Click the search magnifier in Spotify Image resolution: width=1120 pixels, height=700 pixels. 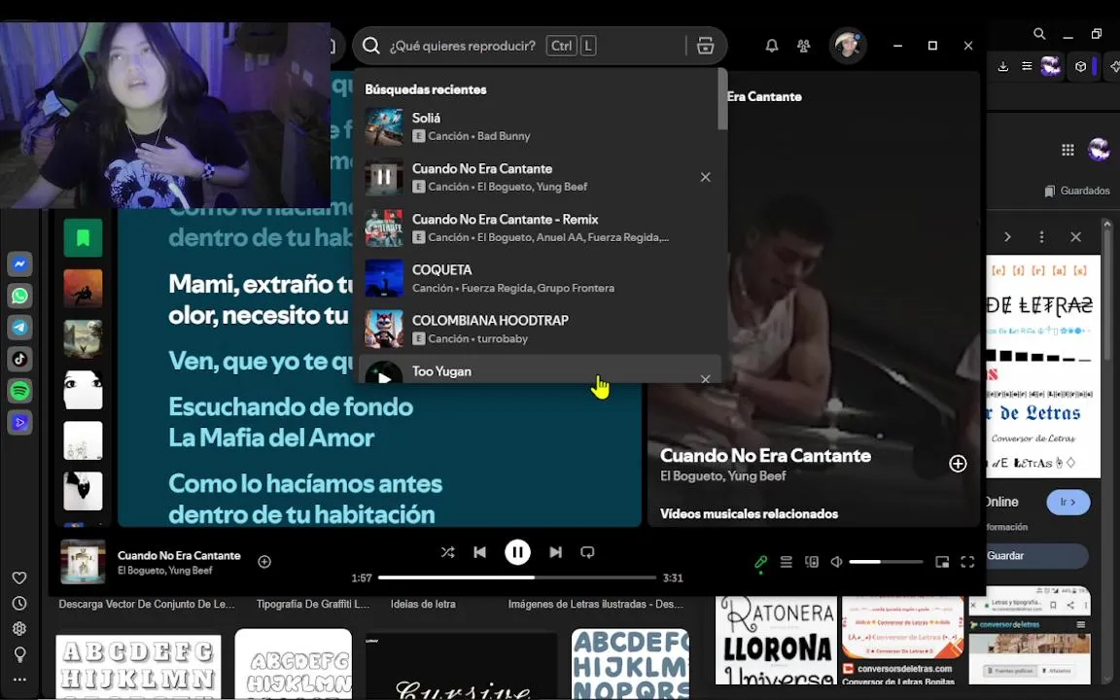(370, 46)
